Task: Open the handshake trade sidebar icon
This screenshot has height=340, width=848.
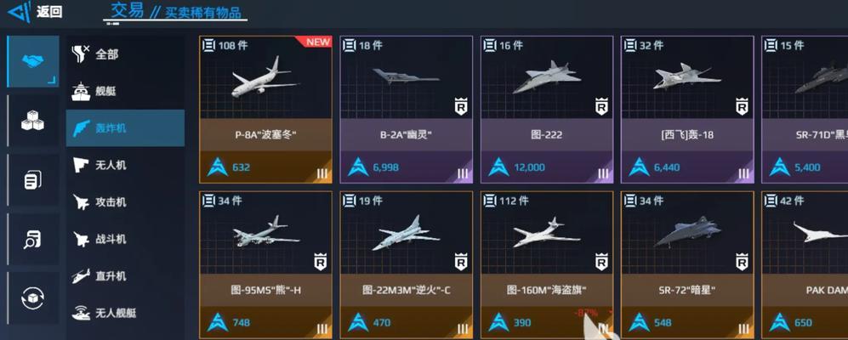Action: 33,61
